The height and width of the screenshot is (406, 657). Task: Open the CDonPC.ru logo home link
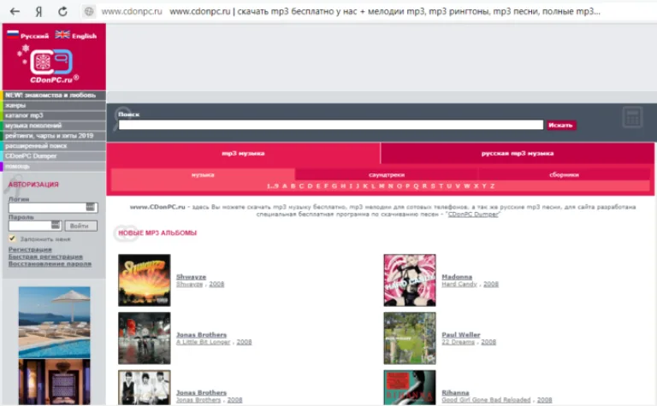[x=51, y=65]
